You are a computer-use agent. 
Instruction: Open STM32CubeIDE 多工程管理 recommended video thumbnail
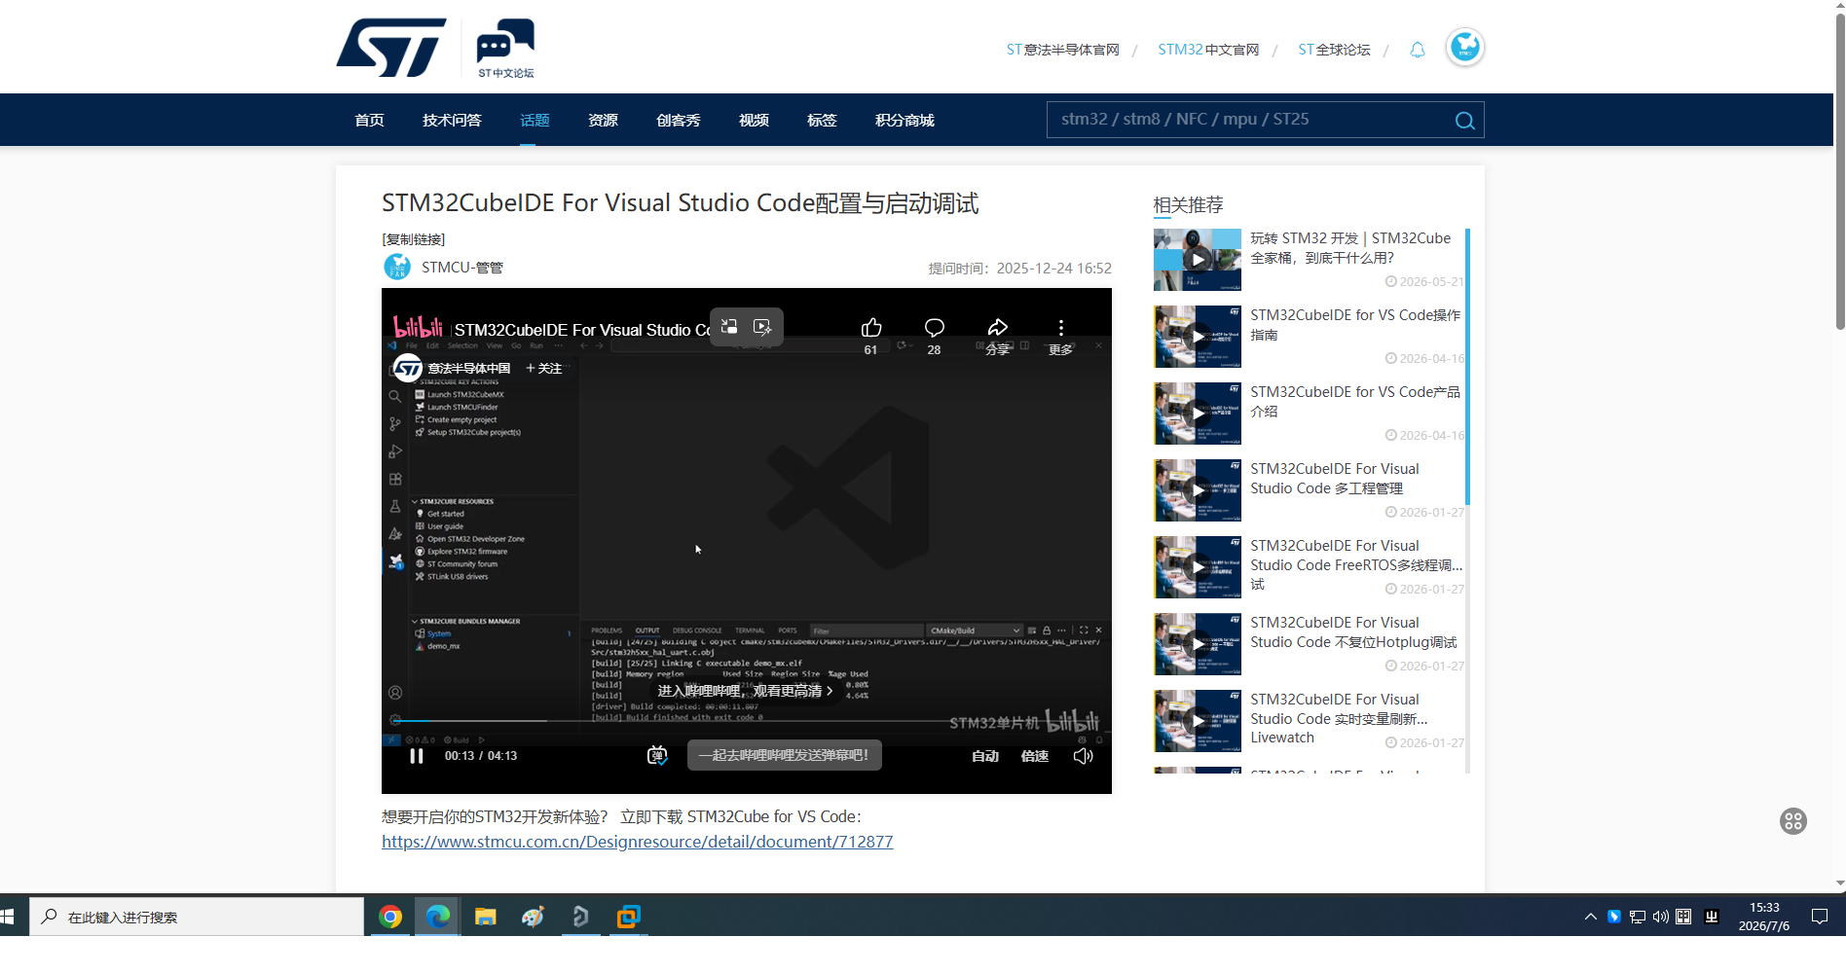coord(1198,490)
